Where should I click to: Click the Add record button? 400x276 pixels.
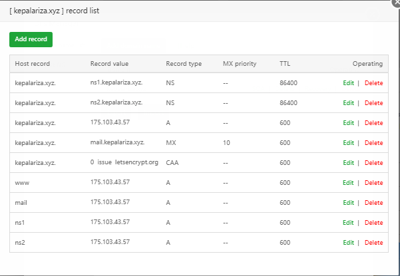click(x=31, y=39)
